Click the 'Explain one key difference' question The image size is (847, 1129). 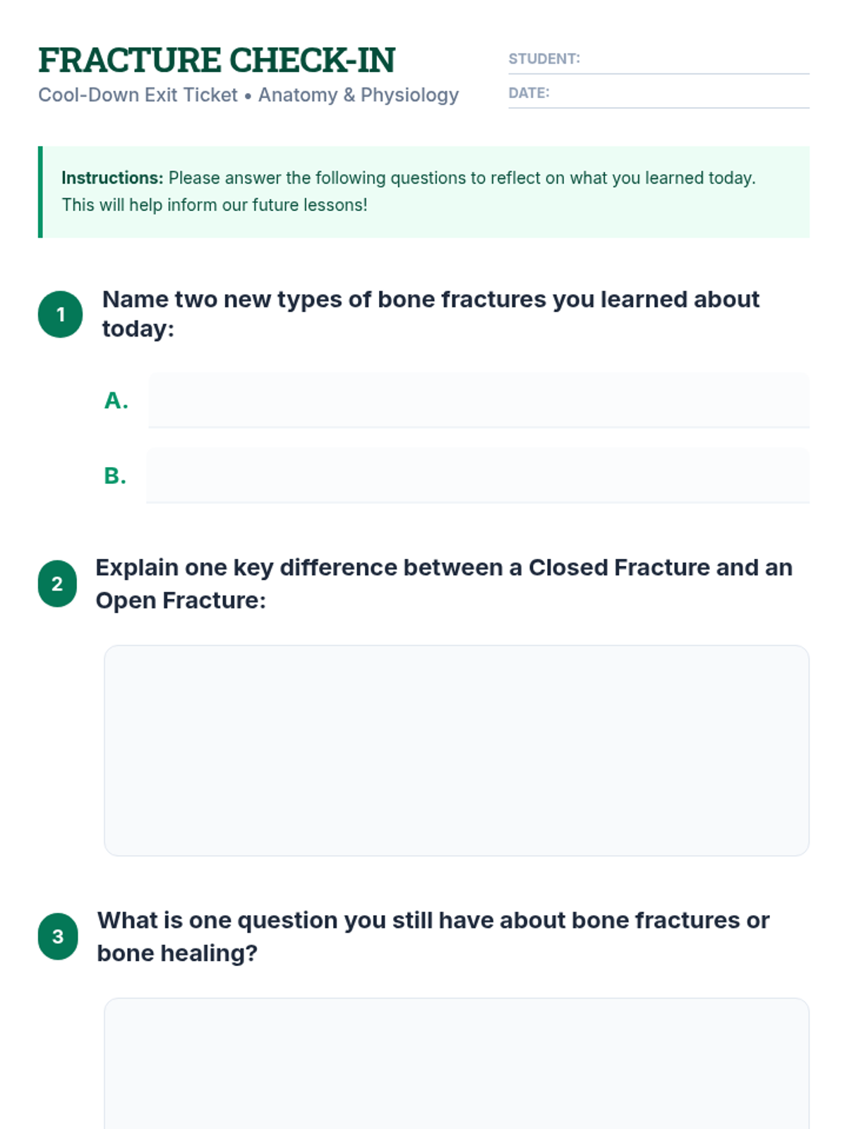pyautogui.click(x=444, y=584)
